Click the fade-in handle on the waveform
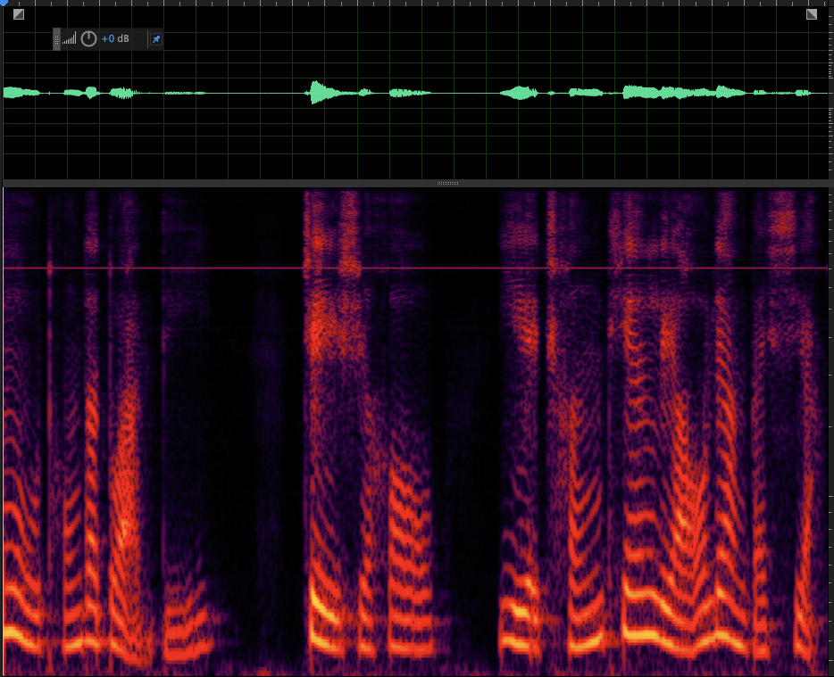Viewport: 834px width, 677px height. point(19,14)
